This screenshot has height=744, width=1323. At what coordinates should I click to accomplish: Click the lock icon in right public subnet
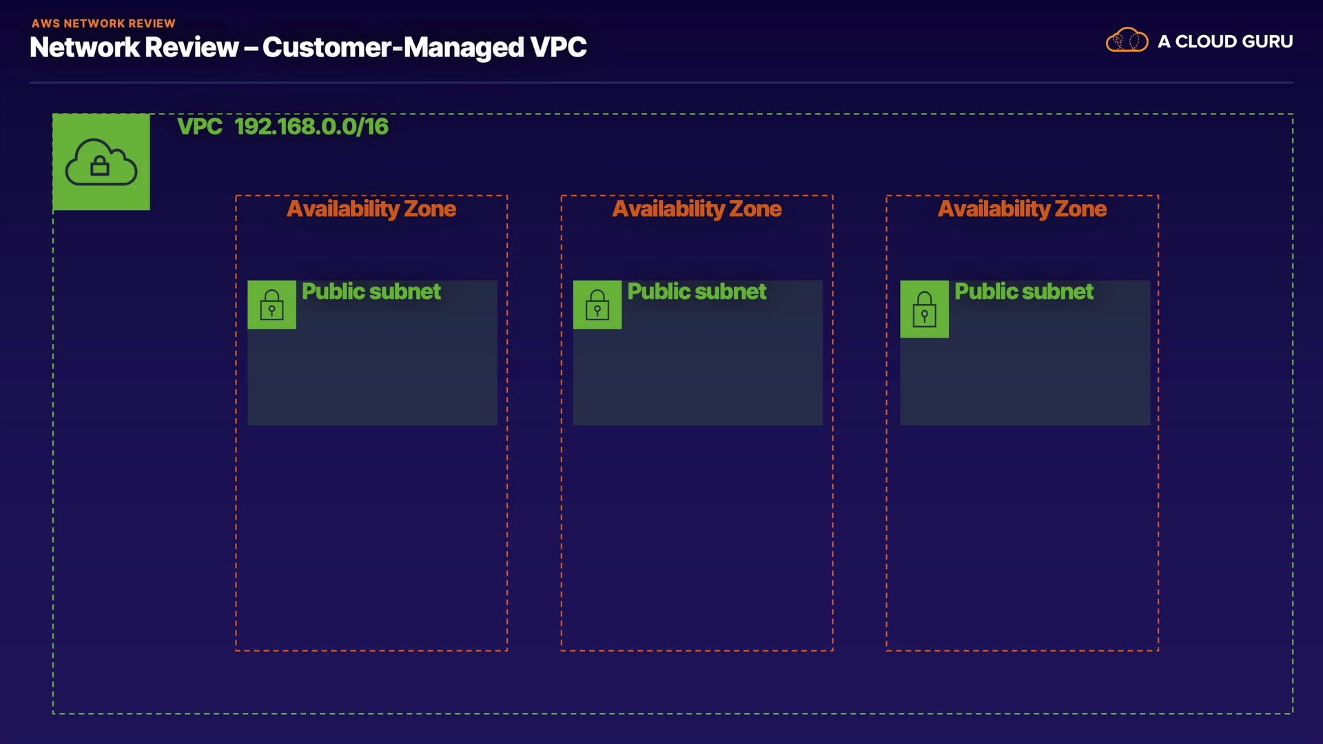pos(924,309)
